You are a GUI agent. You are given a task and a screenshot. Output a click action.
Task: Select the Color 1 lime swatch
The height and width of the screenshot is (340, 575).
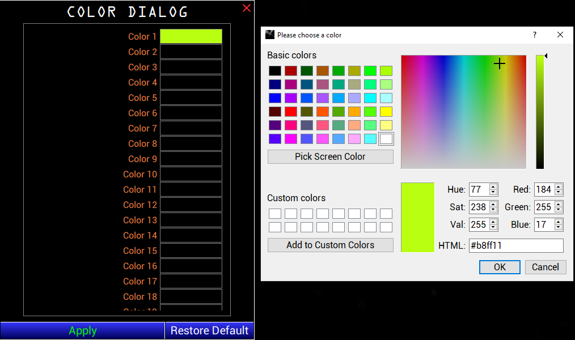(x=191, y=36)
